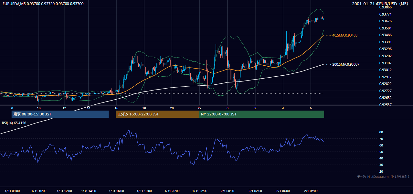Click the 1/31 20:00 bottom time label

click(173, 191)
